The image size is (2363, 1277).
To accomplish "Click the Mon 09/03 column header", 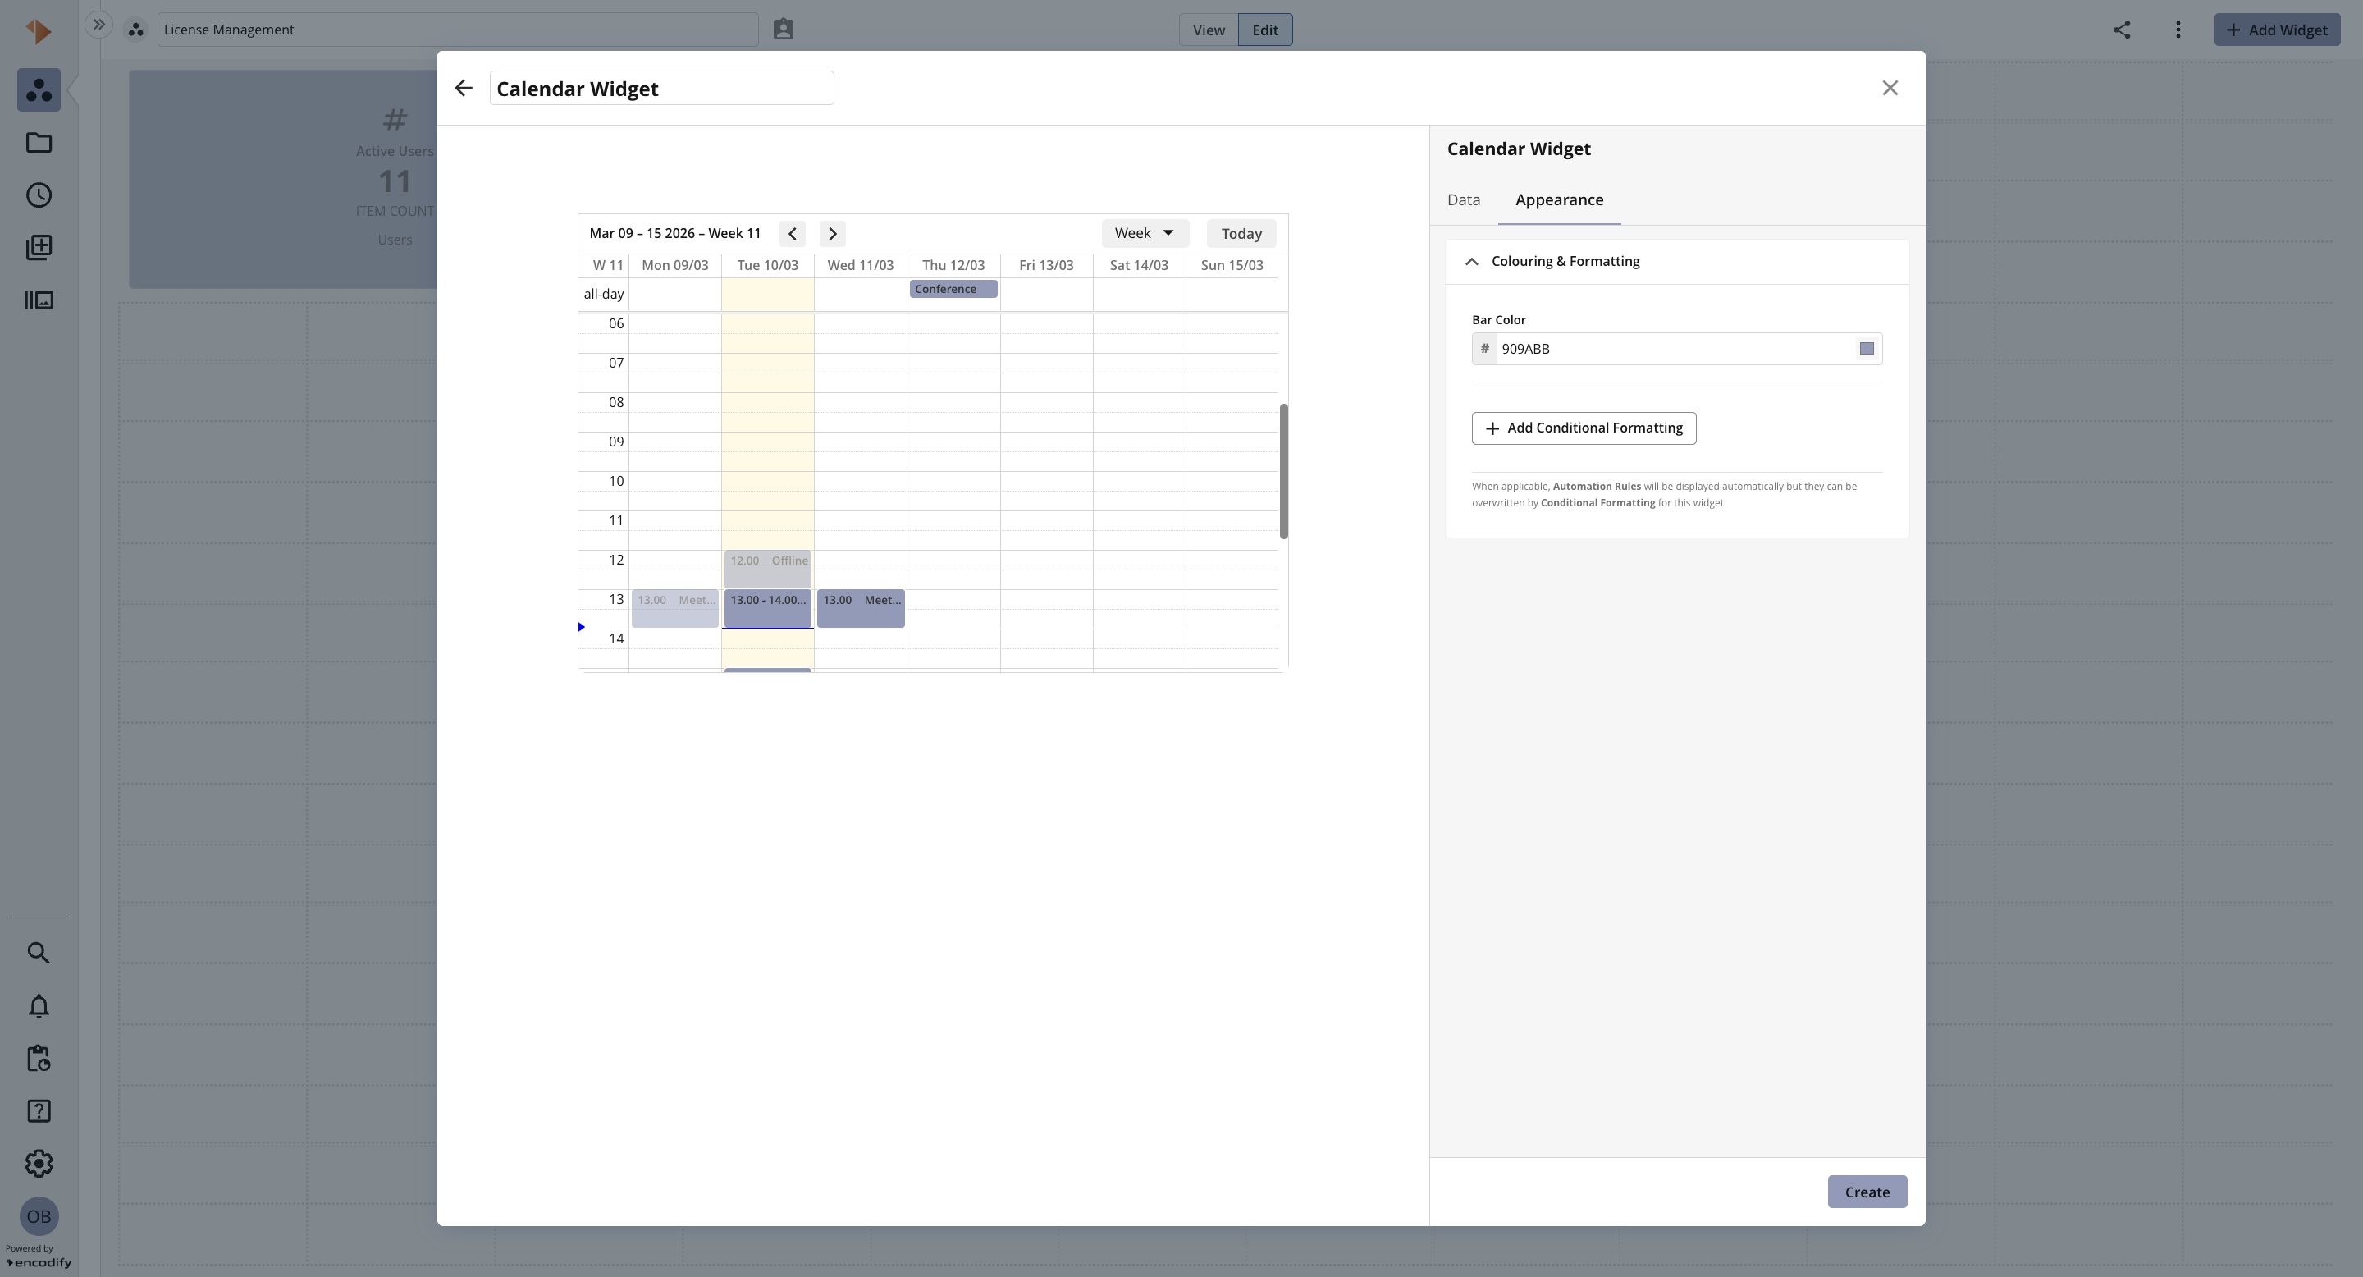I will pyautogui.click(x=675, y=265).
